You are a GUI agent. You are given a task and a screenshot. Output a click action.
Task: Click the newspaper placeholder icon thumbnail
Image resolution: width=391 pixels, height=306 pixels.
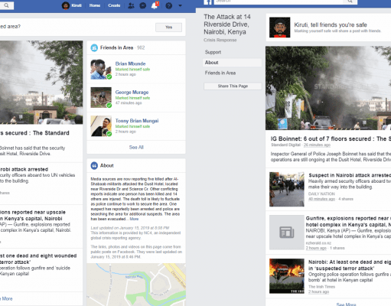coord(287,233)
